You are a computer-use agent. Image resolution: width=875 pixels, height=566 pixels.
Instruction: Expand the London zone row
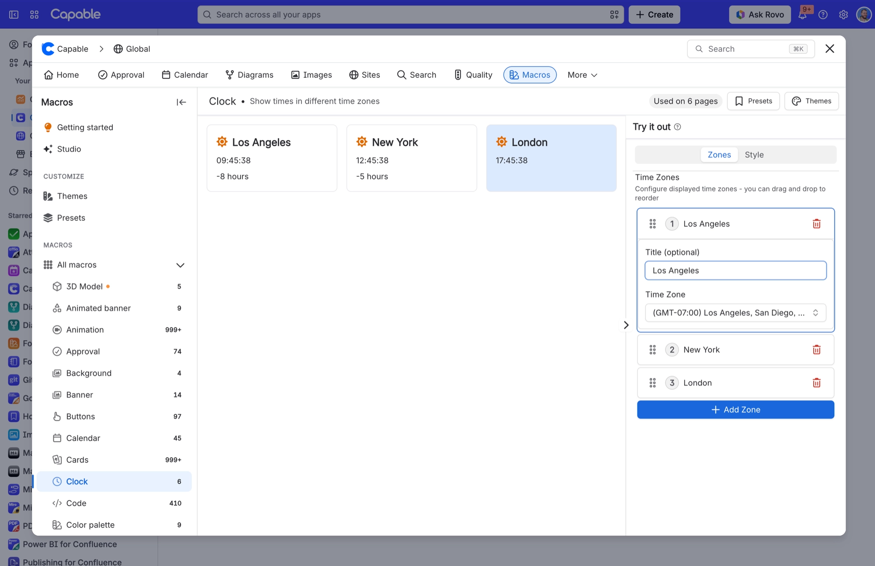click(x=735, y=383)
